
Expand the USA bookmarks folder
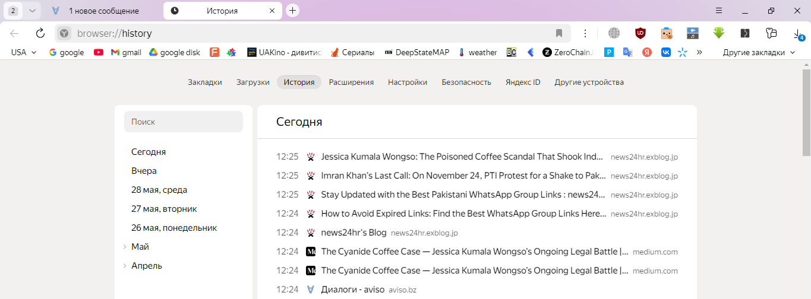point(24,52)
